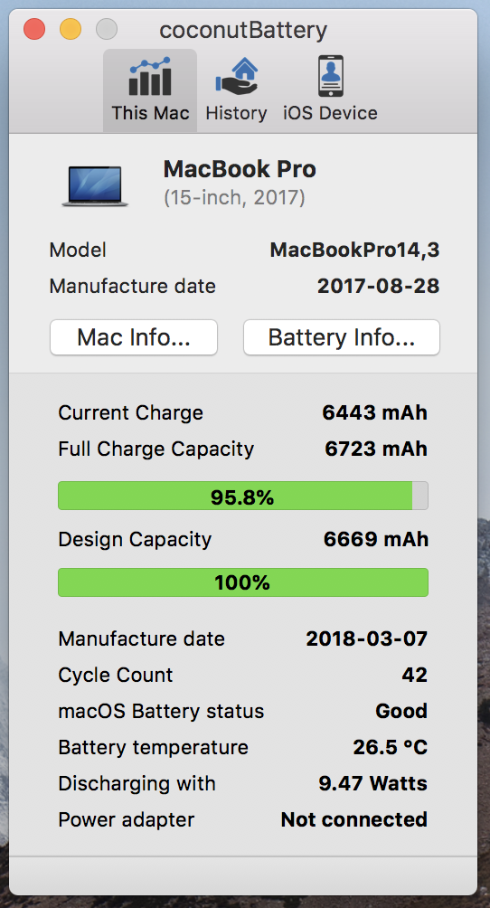Click the Cycle Count value 42
490x908 pixels.
click(415, 676)
